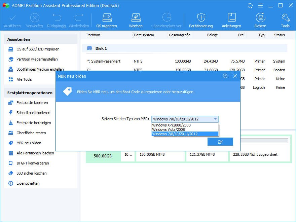Click the Partition column header

coord(93,35)
